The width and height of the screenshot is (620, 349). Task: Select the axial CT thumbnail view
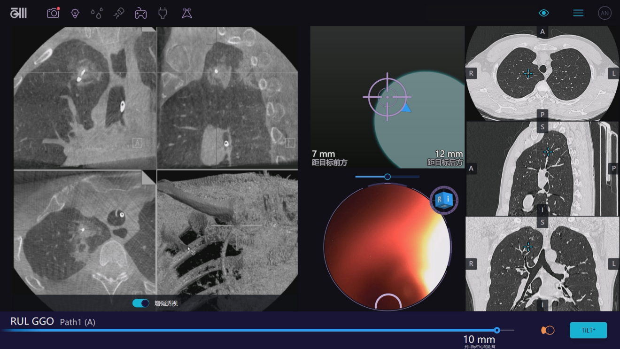coord(542,73)
